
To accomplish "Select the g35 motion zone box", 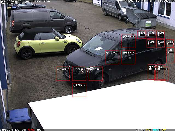I will (x=79, y=74).
